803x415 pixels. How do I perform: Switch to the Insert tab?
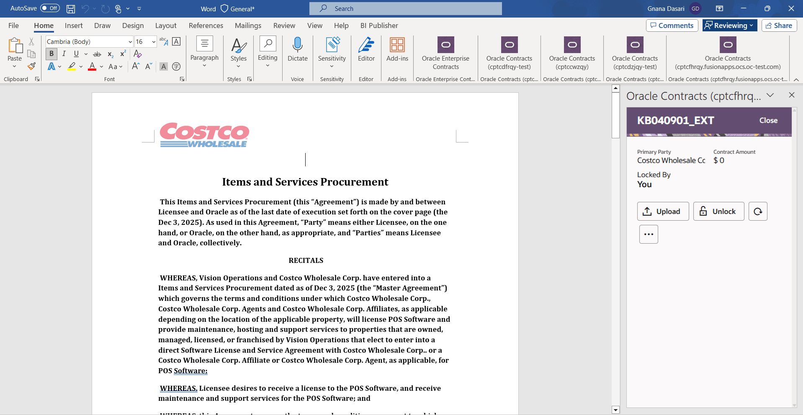click(74, 25)
